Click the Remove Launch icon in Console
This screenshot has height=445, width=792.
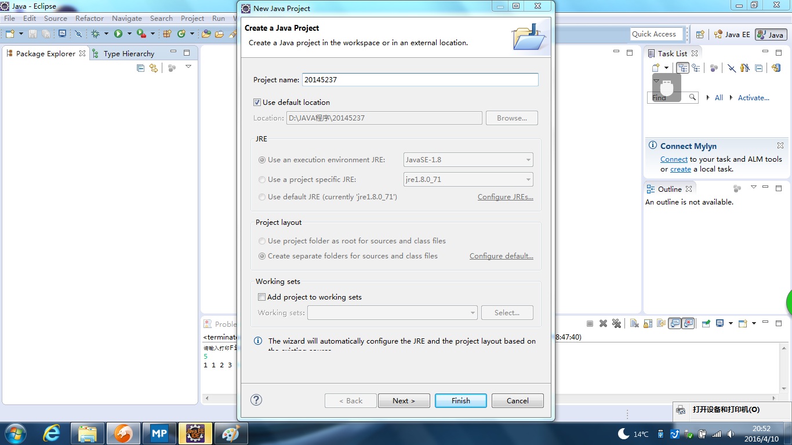pyautogui.click(x=603, y=323)
